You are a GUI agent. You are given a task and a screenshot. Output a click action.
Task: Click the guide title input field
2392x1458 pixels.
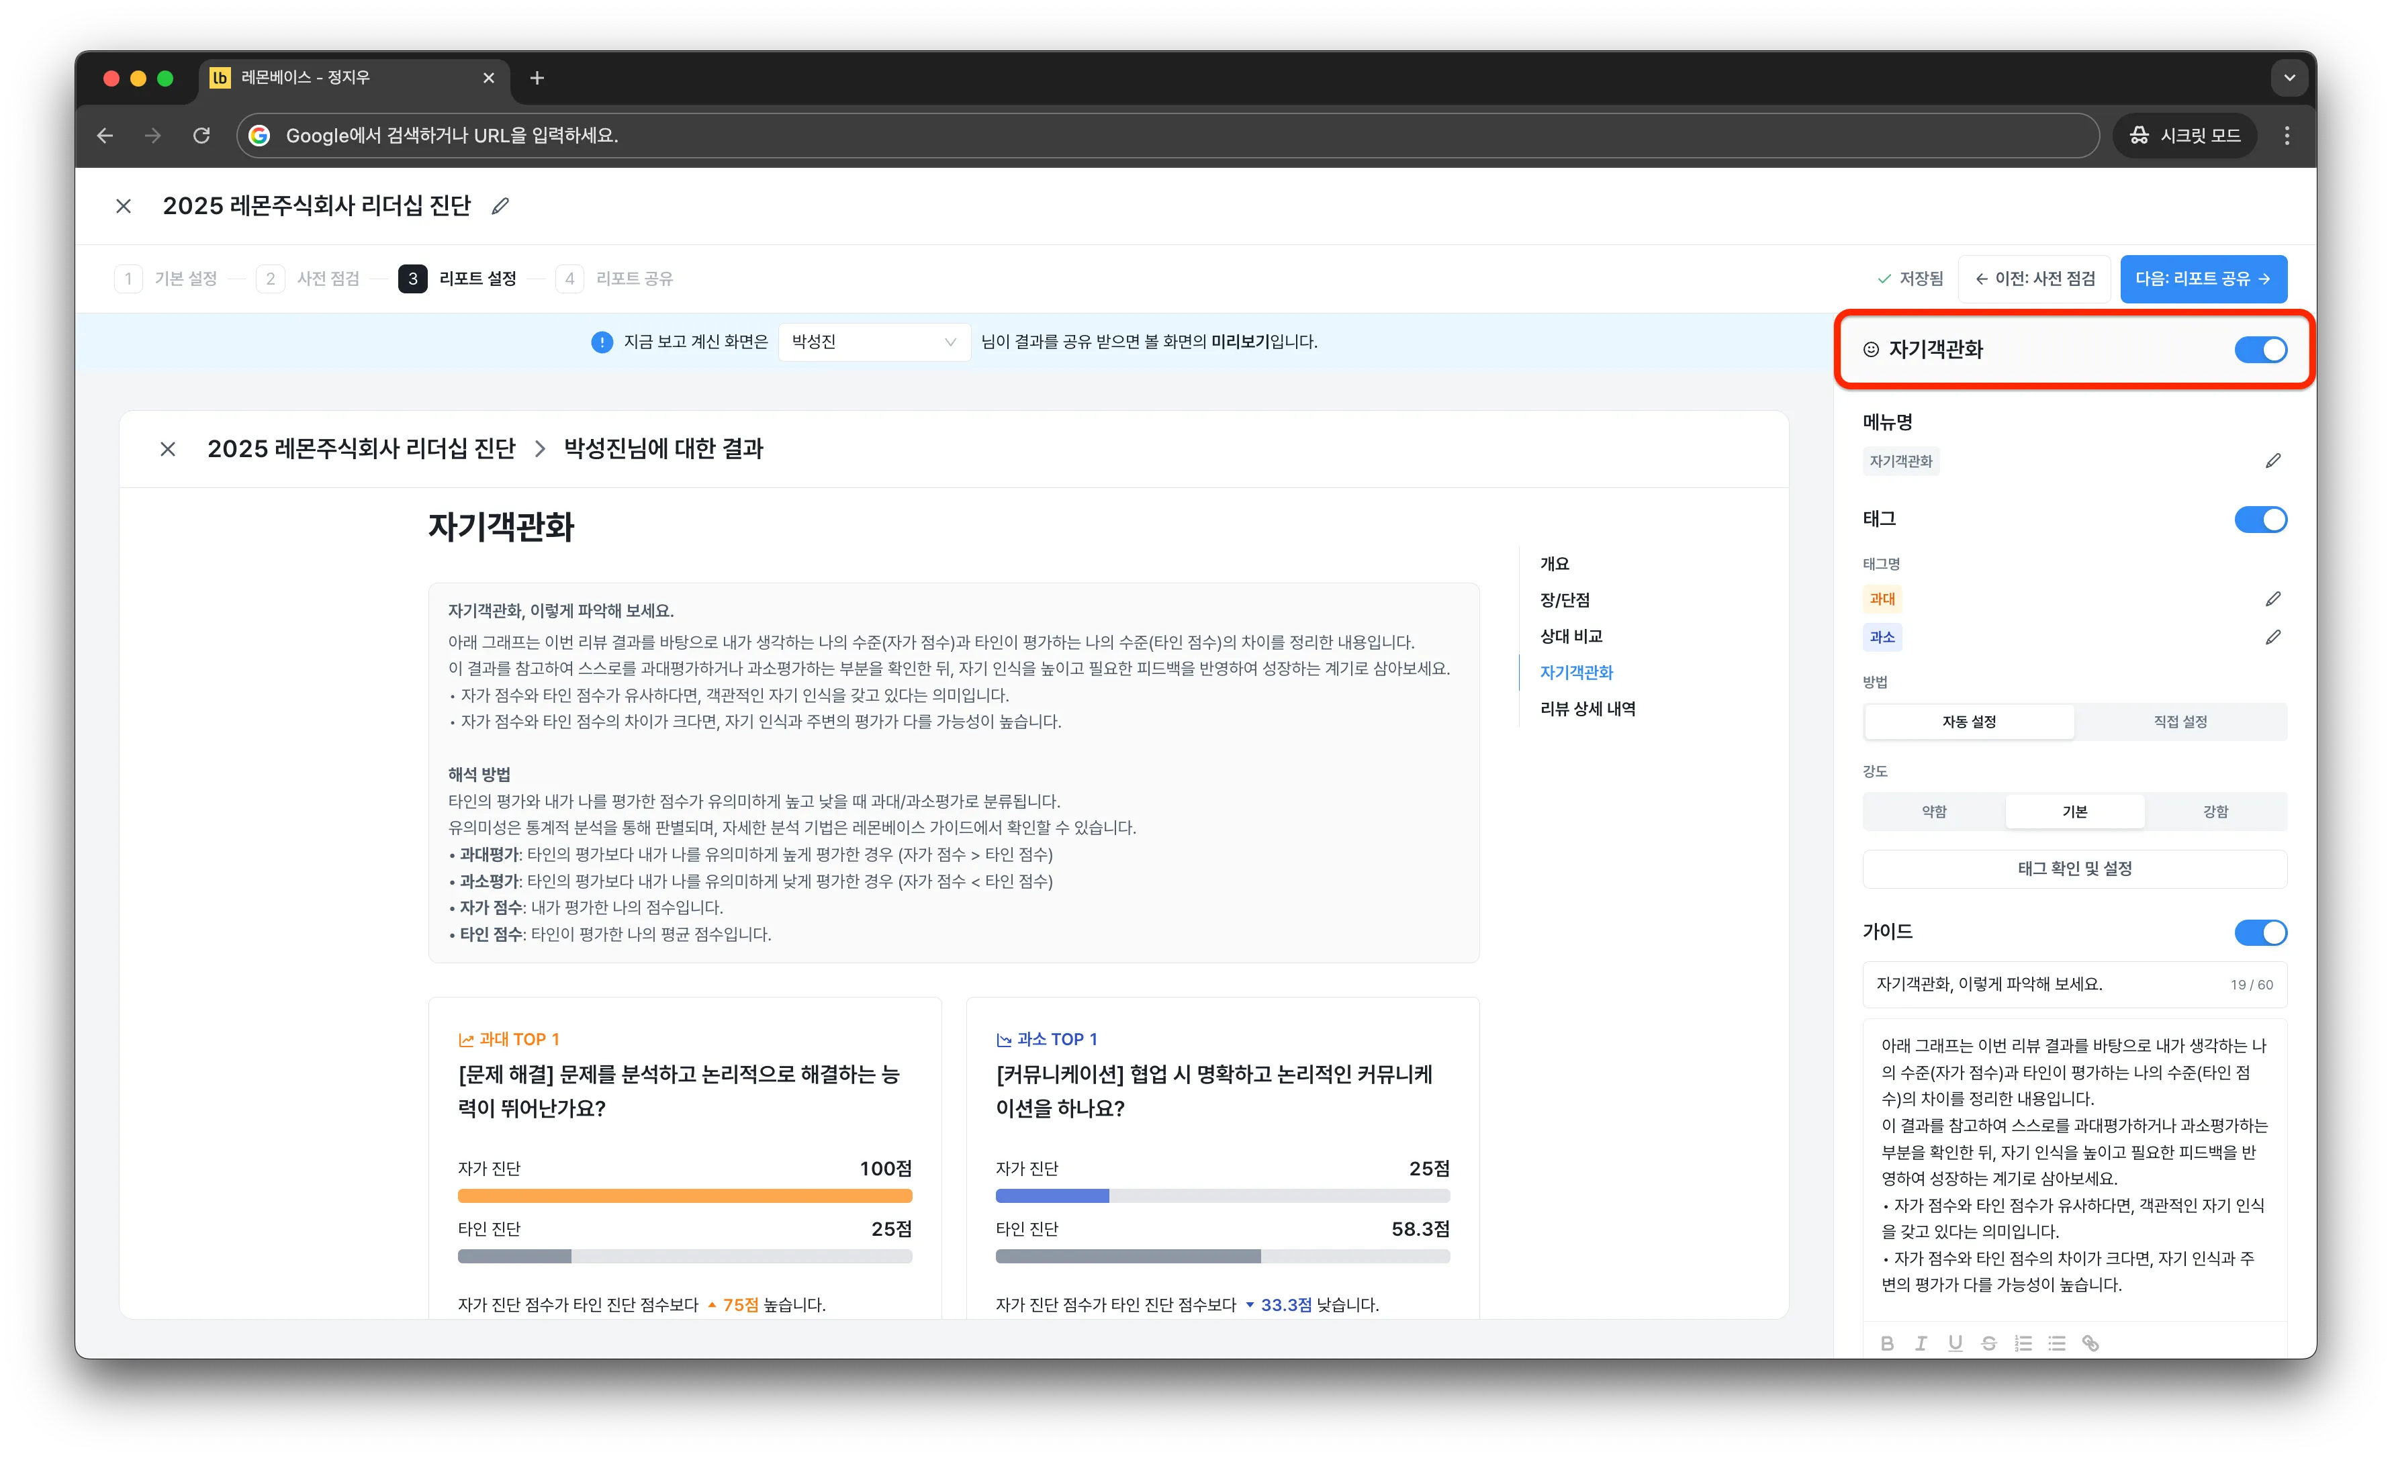tap(2074, 984)
